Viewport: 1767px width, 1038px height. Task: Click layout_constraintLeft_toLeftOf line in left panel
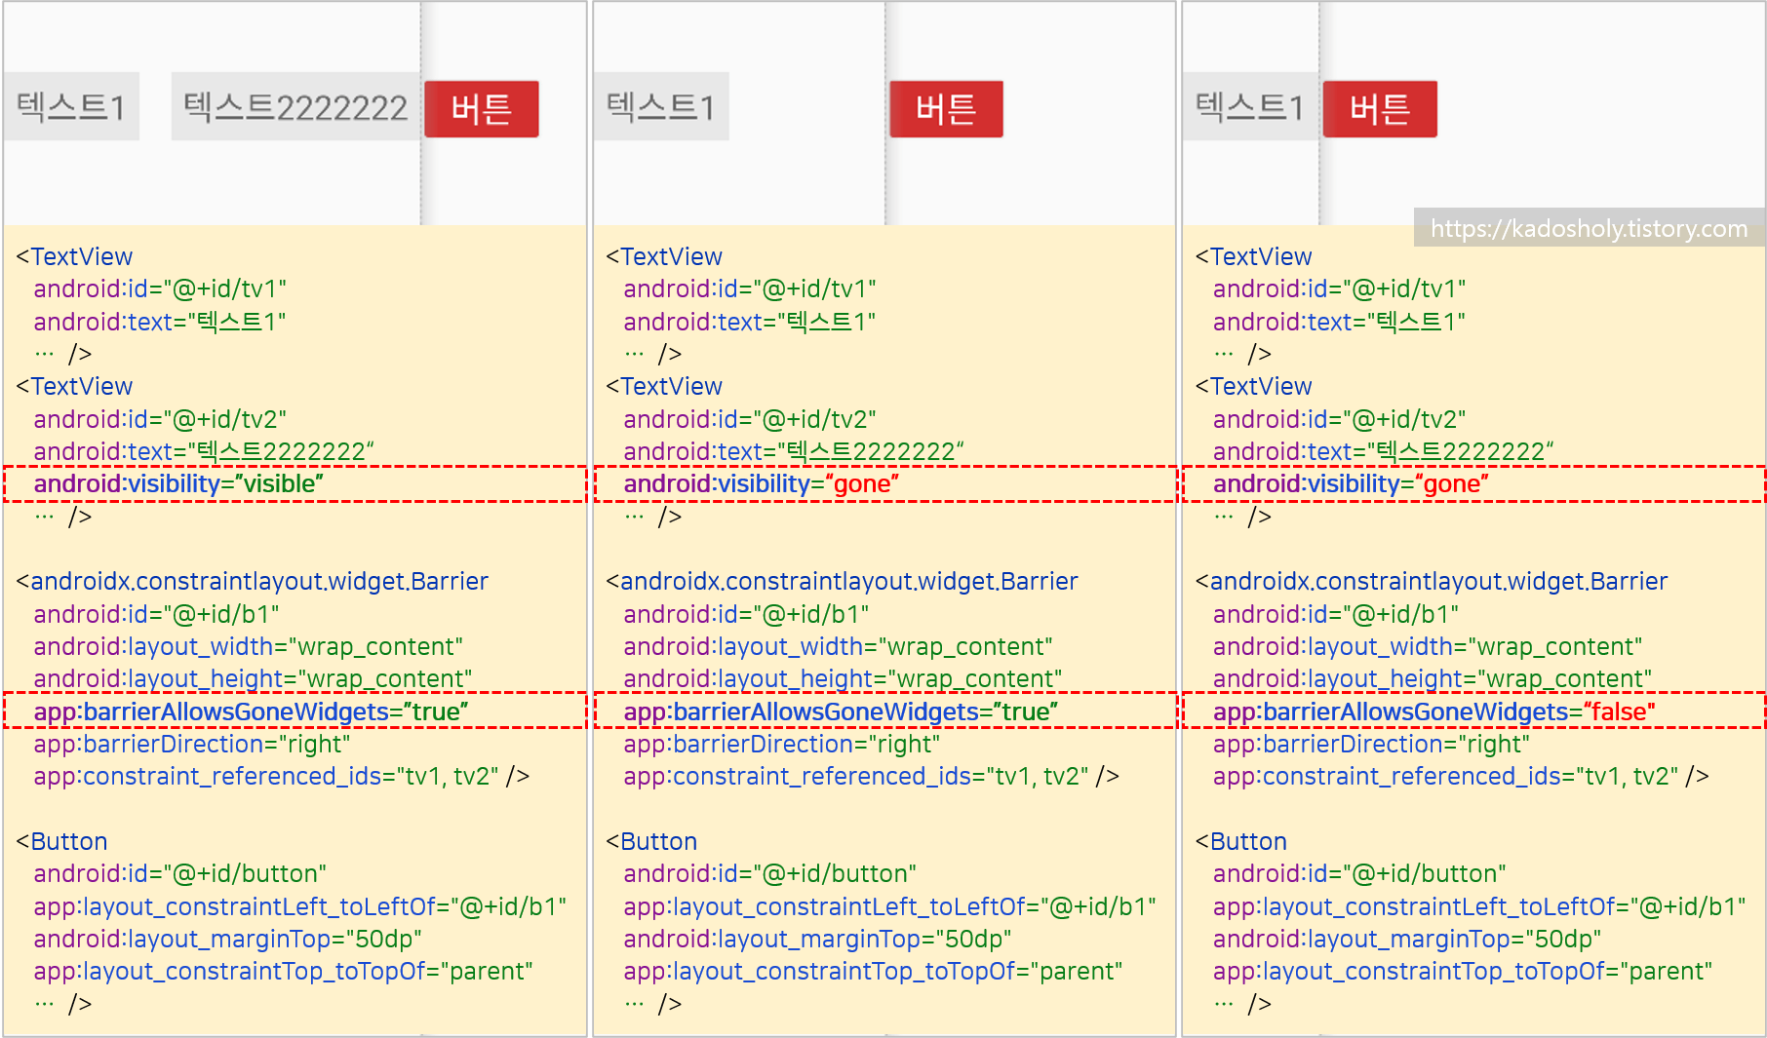300,907
